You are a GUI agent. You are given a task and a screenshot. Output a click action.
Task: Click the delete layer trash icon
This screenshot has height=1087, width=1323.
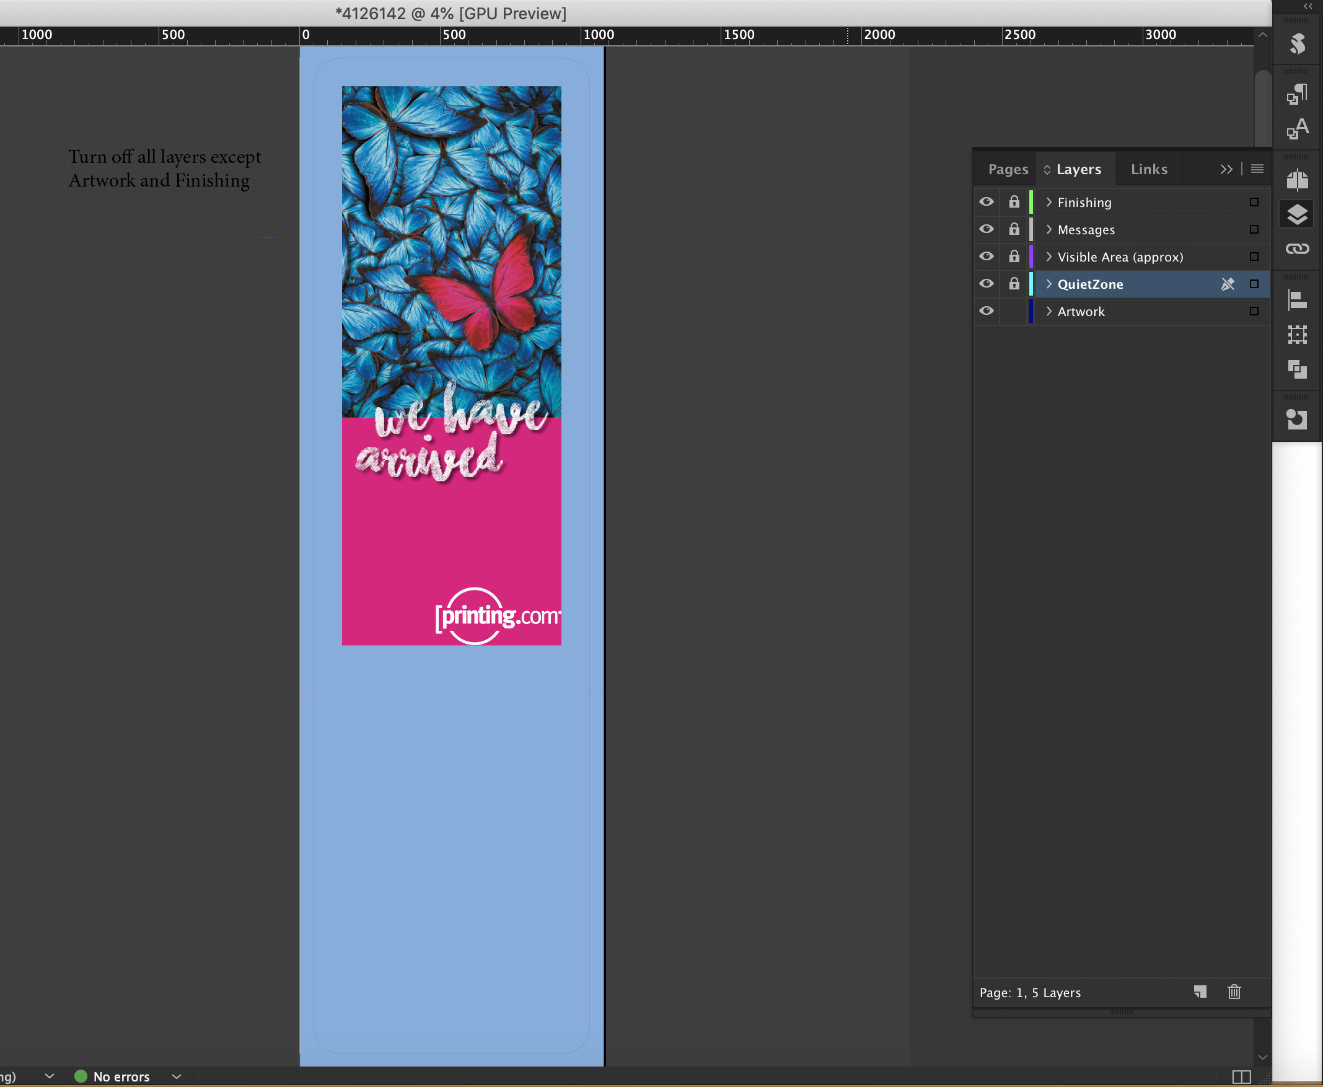[x=1234, y=992]
